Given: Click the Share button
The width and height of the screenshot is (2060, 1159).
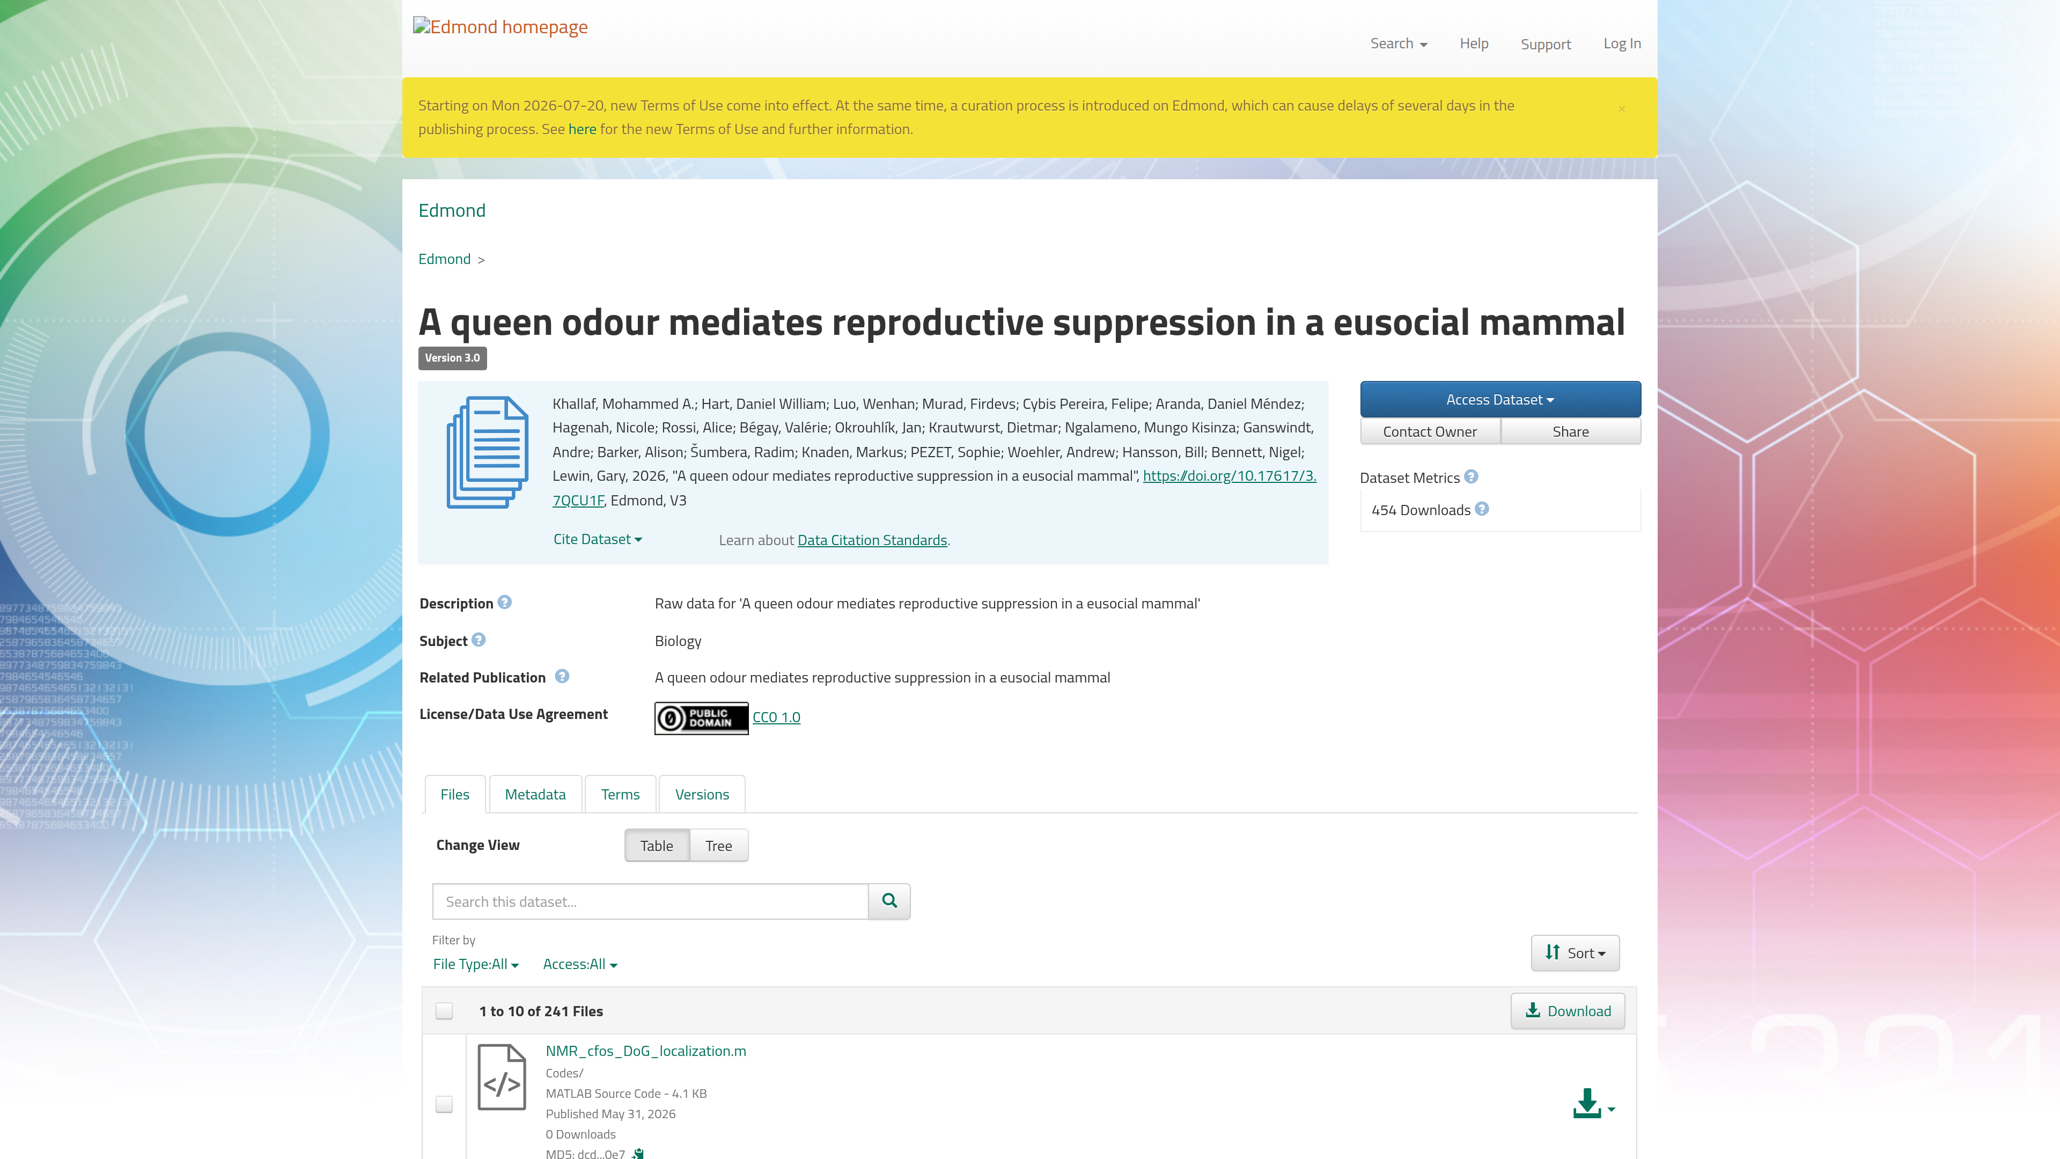Looking at the screenshot, I should coord(1571,431).
